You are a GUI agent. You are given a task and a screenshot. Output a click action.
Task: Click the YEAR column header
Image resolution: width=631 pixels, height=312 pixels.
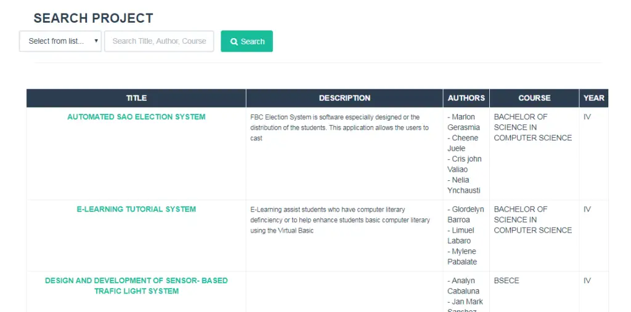[x=593, y=98]
